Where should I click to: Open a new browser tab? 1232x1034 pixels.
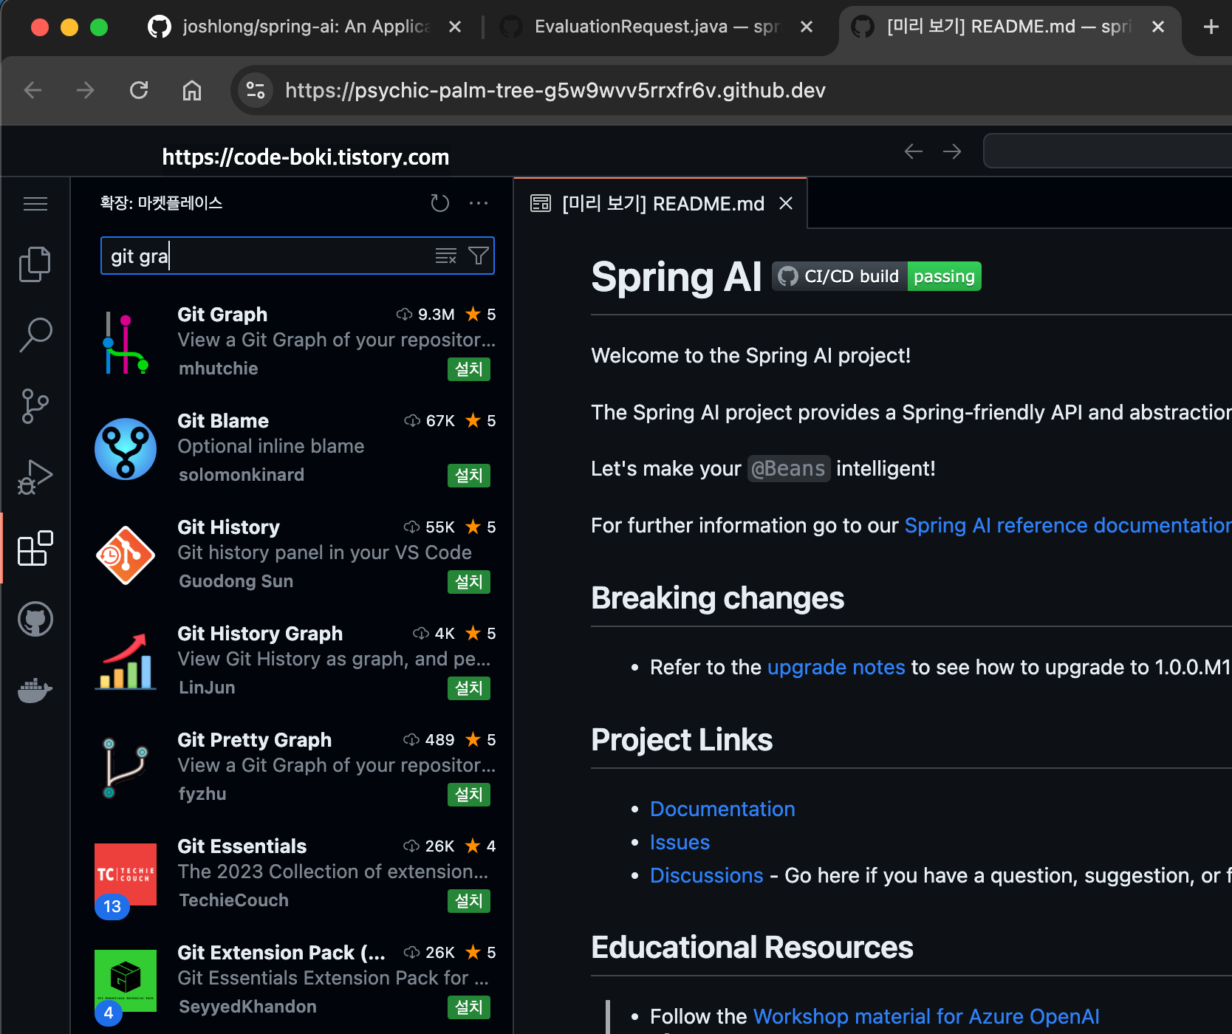point(1211,27)
